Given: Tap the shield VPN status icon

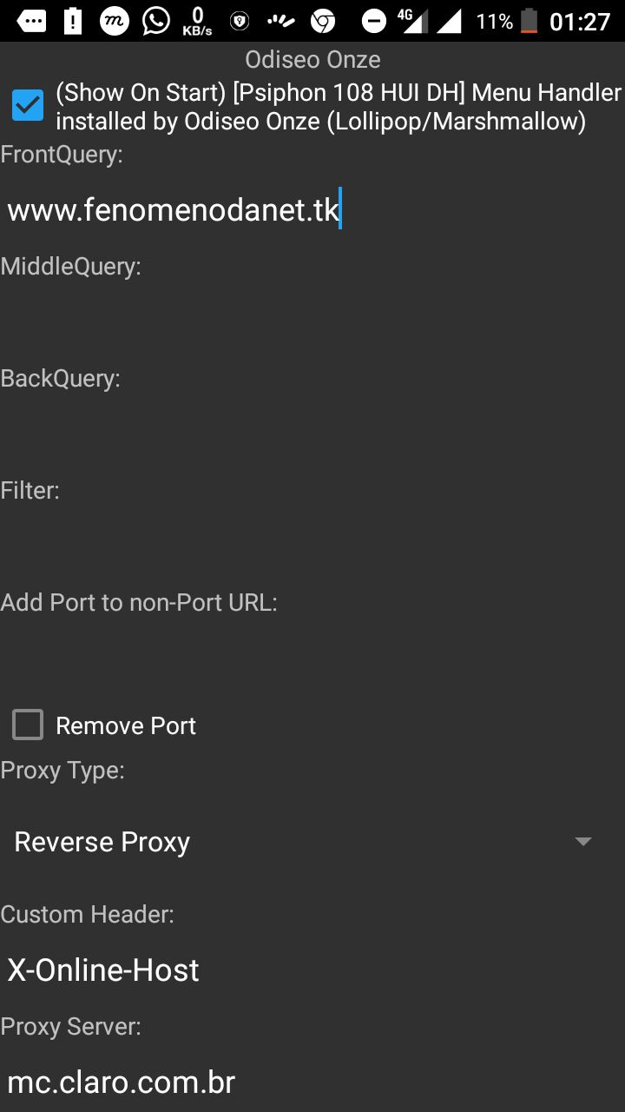Looking at the screenshot, I should (240, 22).
